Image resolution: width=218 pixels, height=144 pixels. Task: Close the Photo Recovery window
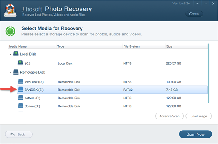pyautogui.click(x=213, y=4)
